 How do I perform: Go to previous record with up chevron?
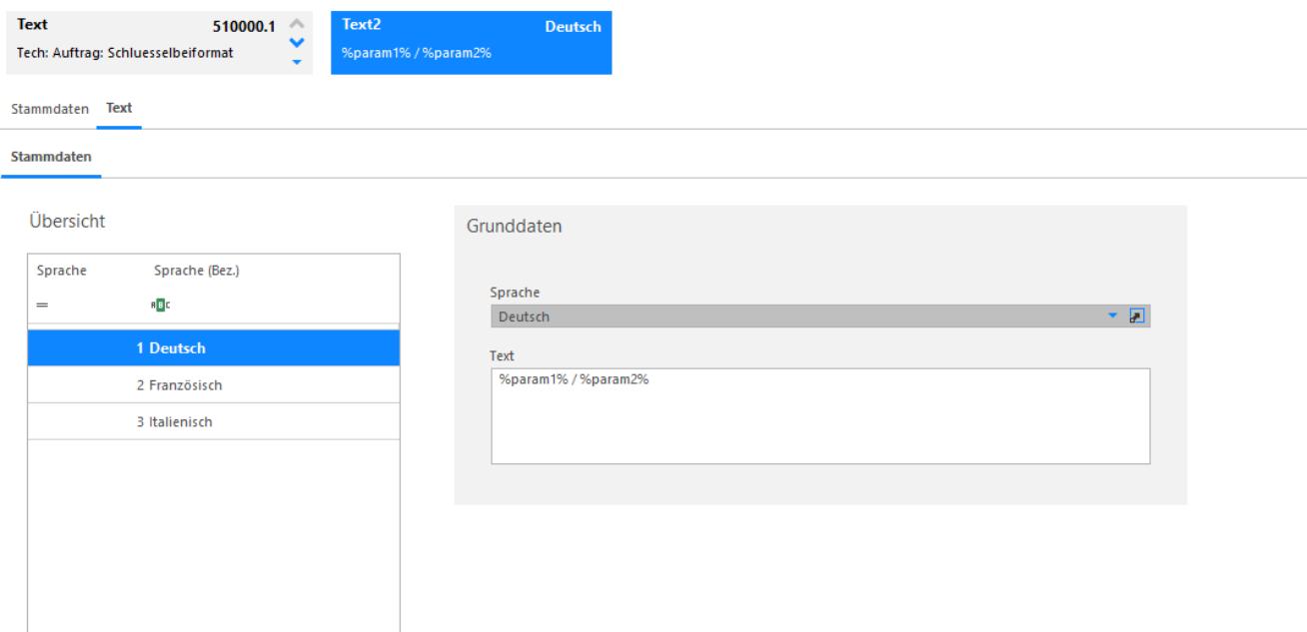point(296,24)
